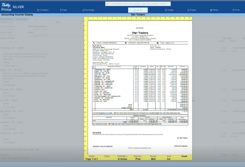Click the Declaration text on the invoice
245x167 pixels.
[x=97, y=133]
